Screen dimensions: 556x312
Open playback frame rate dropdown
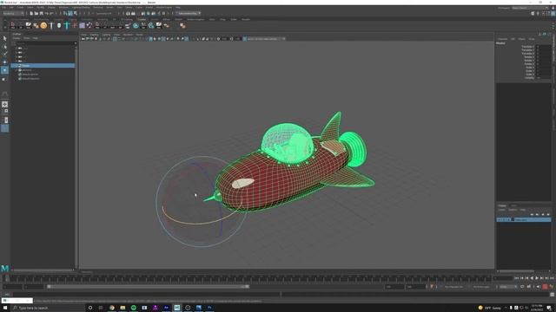pos(508,287)
